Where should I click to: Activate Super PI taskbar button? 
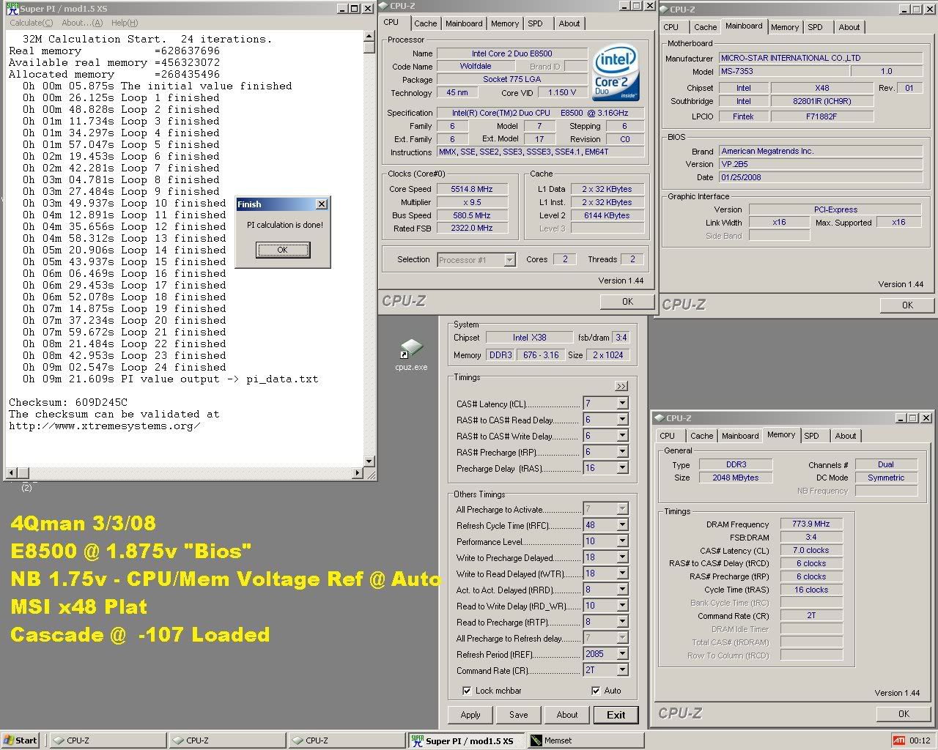[466, 740]
